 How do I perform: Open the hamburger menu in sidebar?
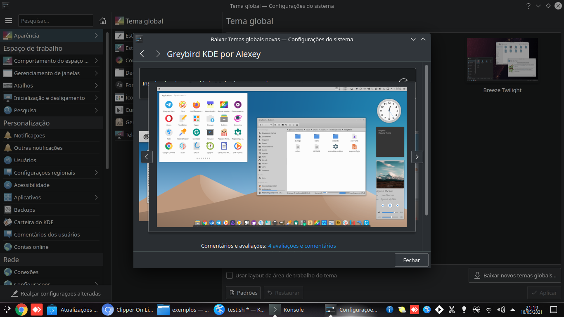[9, 21]
